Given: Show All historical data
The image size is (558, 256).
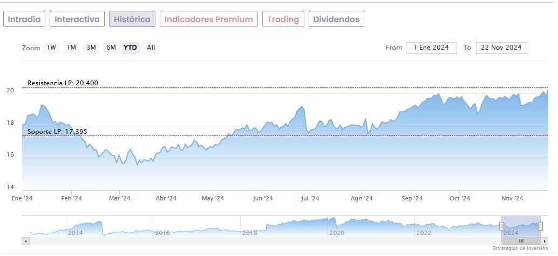Looking at the screenshot, I should pos(151,48).
